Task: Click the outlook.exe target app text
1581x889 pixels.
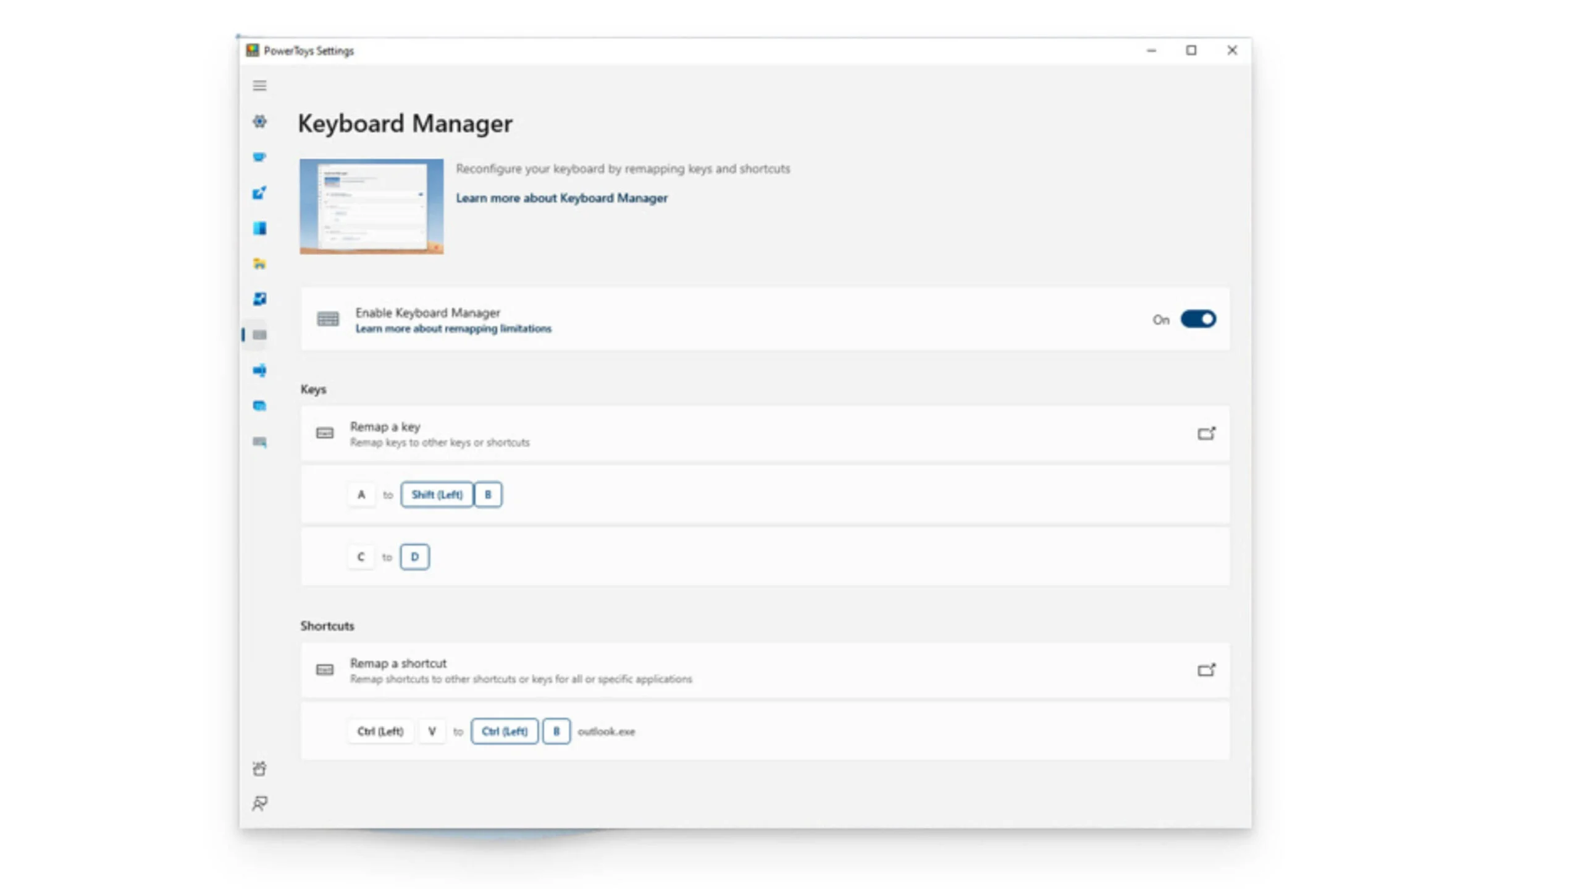Action: pos(606,732)
